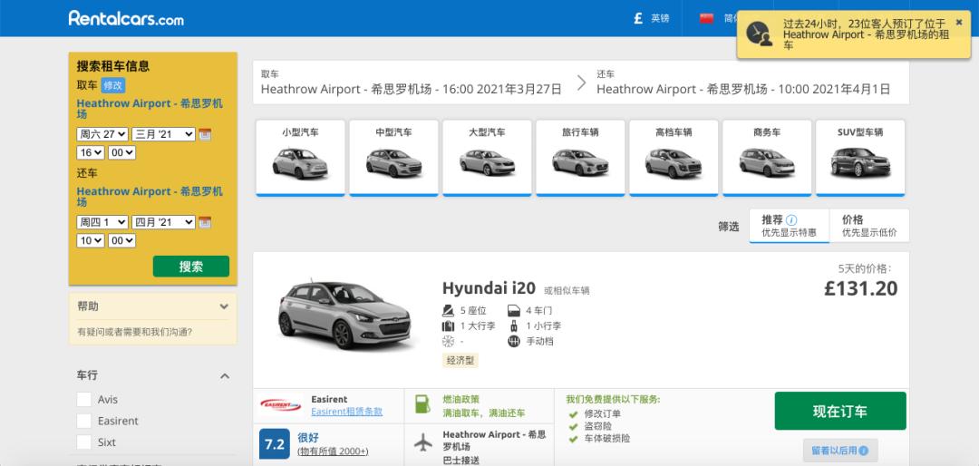Viewport: 979px width, 466px height.
Task: Close the Heathrow booking notification popup
Action: coord(959,23)
